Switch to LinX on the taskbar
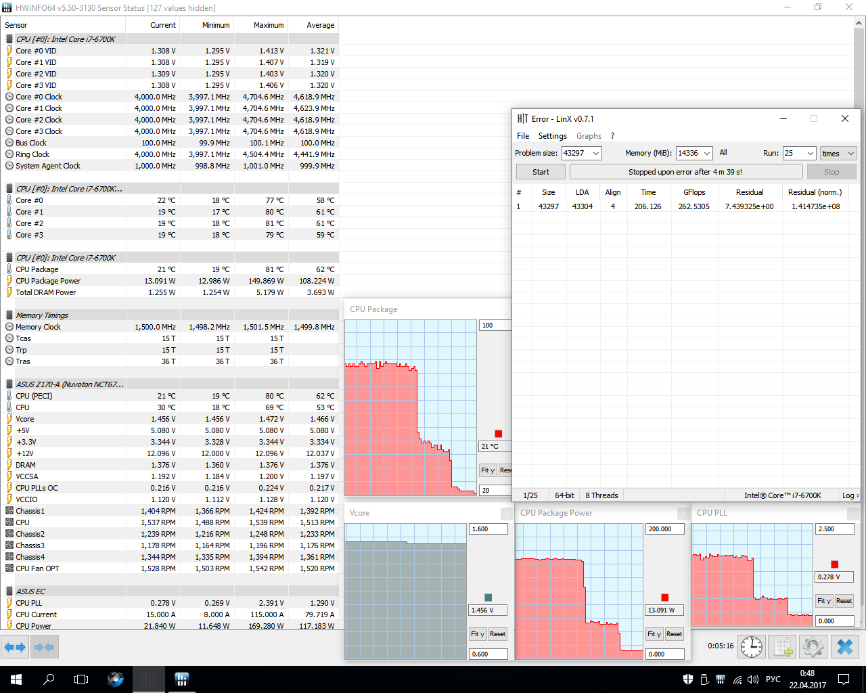The width and height of the screenshot is (866, 693). click(148, 679)
